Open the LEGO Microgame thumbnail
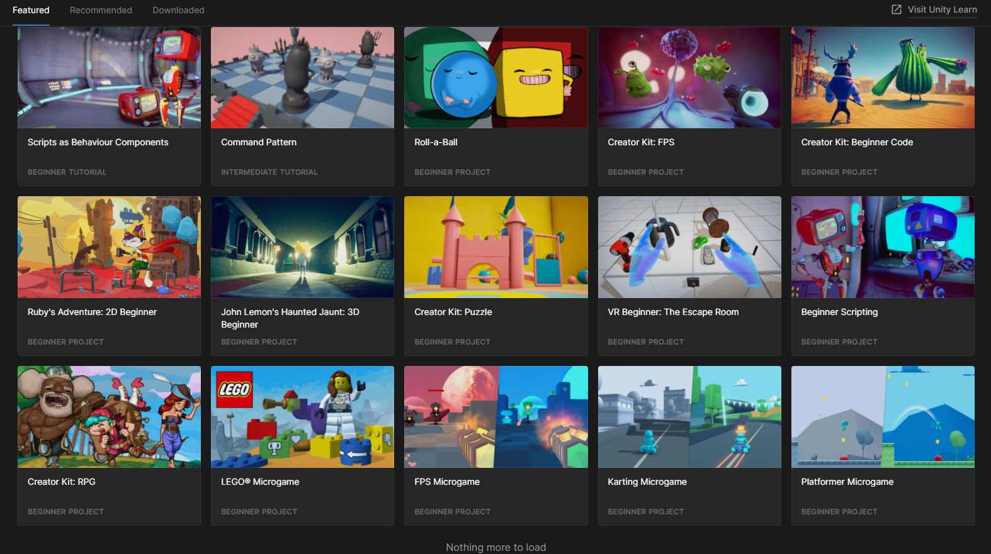The height and width of the screenshot is (554, 991). (302, 417)
